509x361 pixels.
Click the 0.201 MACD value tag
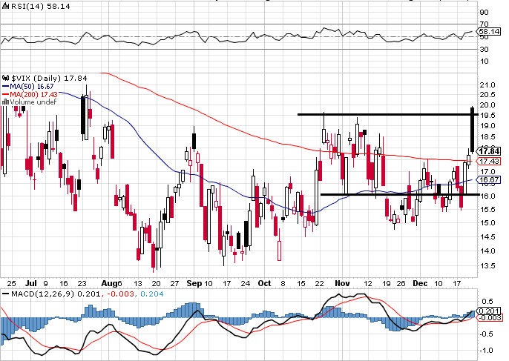coord(489,311)
